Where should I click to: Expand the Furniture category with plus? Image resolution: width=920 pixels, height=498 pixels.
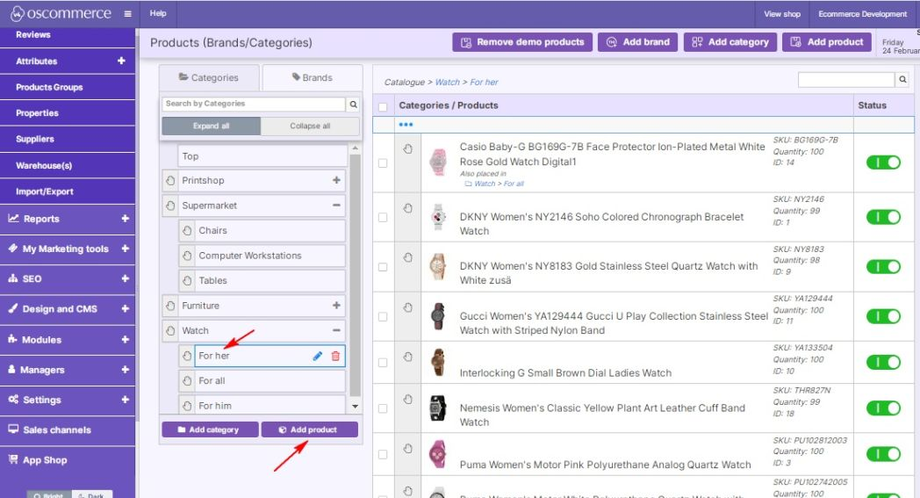[x=336, y=306]
